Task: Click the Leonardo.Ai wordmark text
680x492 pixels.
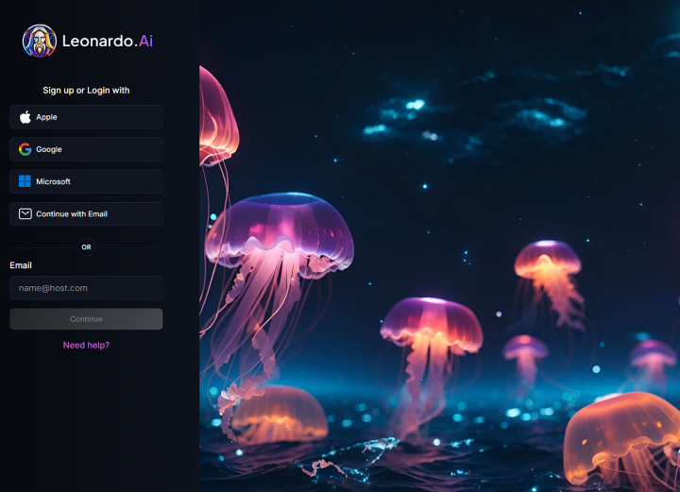Action: 107,41
